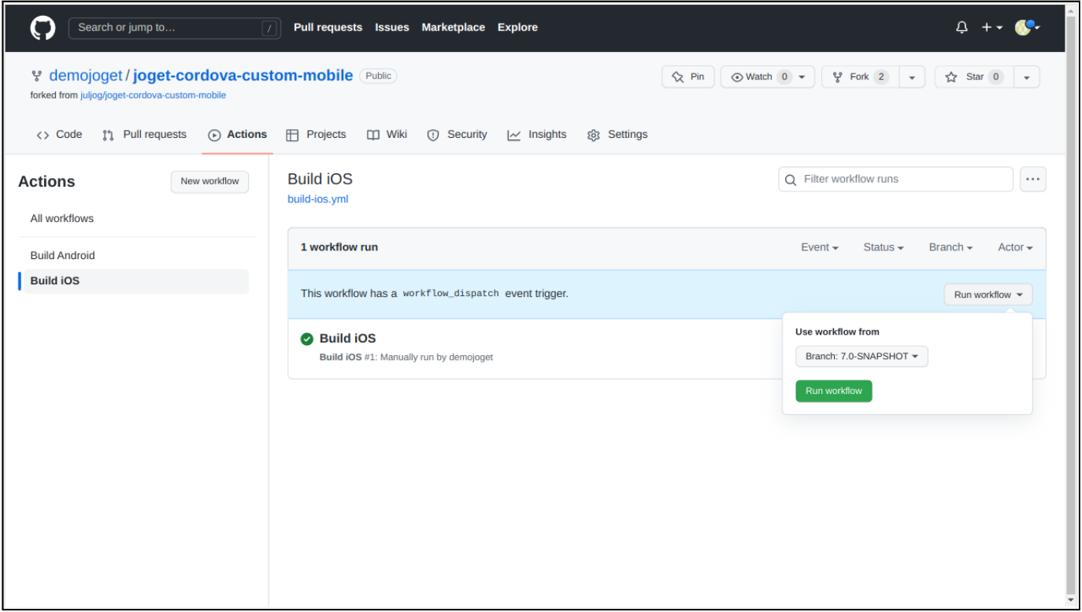The height and width of the screenshot is (612, 1082).
Task: Expand the Status filter dropdown
Action: pos(884,247)
